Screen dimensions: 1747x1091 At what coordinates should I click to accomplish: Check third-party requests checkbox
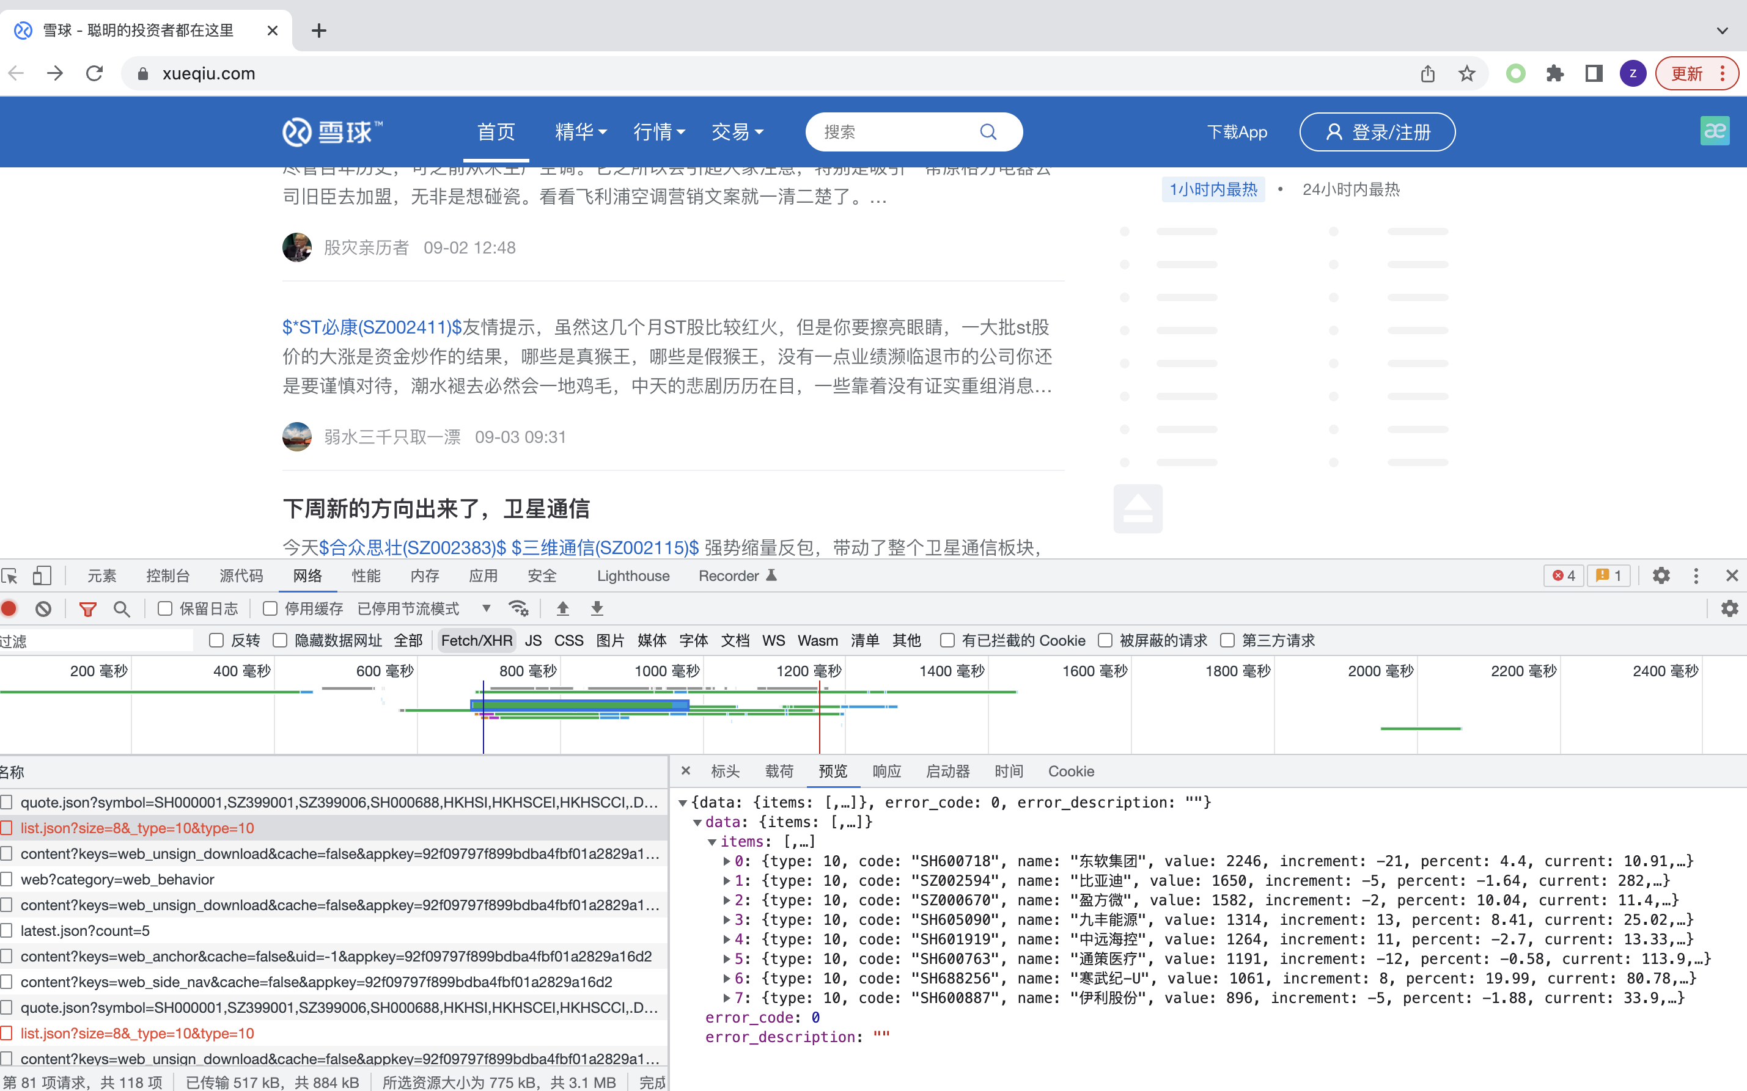tap(1227, 641)
